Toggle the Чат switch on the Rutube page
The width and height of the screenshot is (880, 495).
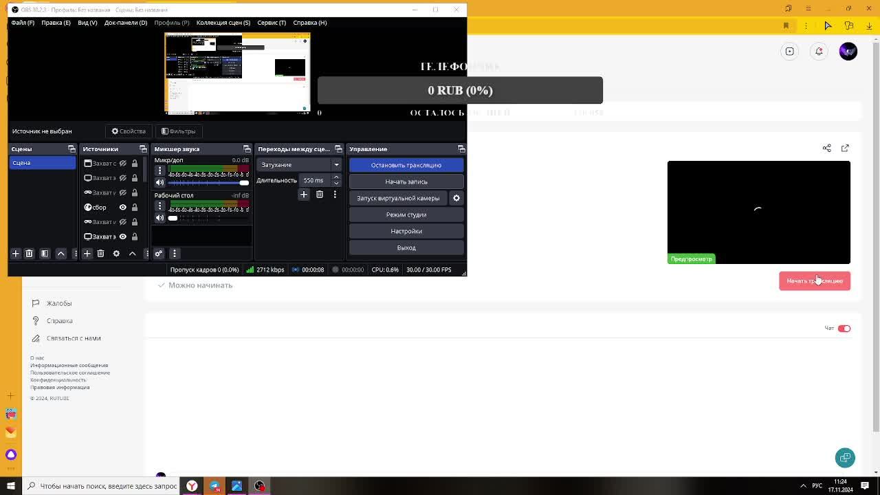click(x=844, y=329)
